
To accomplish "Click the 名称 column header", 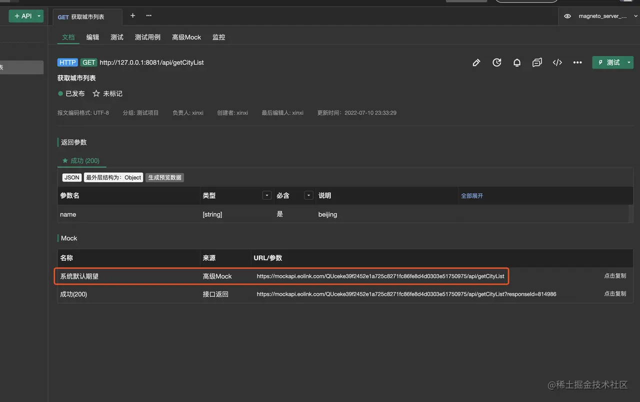I will click(66, 258).
